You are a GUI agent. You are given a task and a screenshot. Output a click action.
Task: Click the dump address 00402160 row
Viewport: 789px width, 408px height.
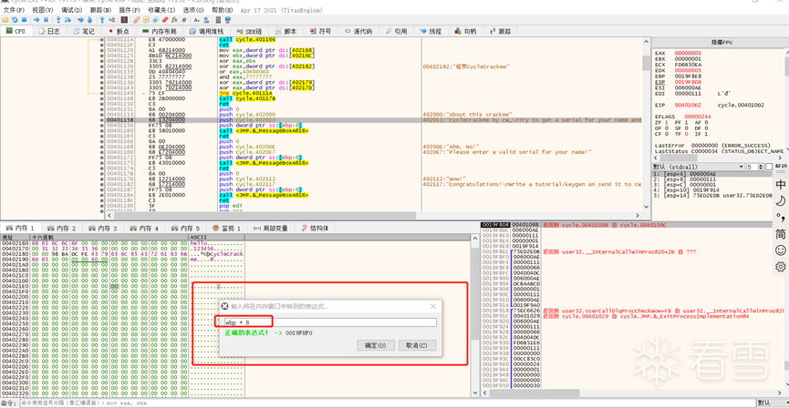(x=123, y=242)
